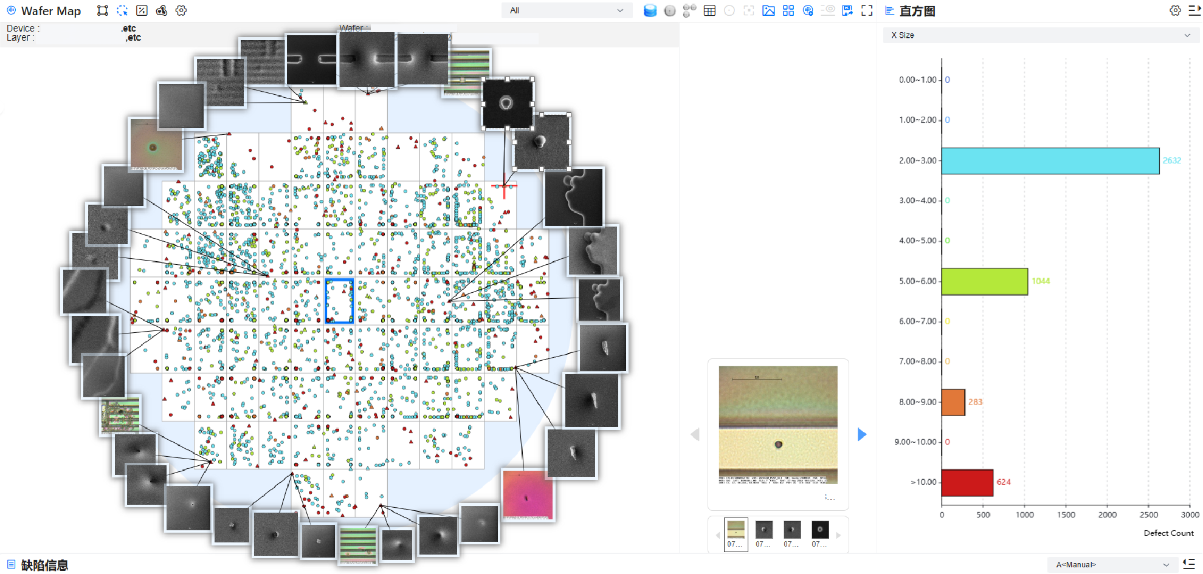
Task: Open the 'All' filter dropdown
Action: tap(567, 11)
